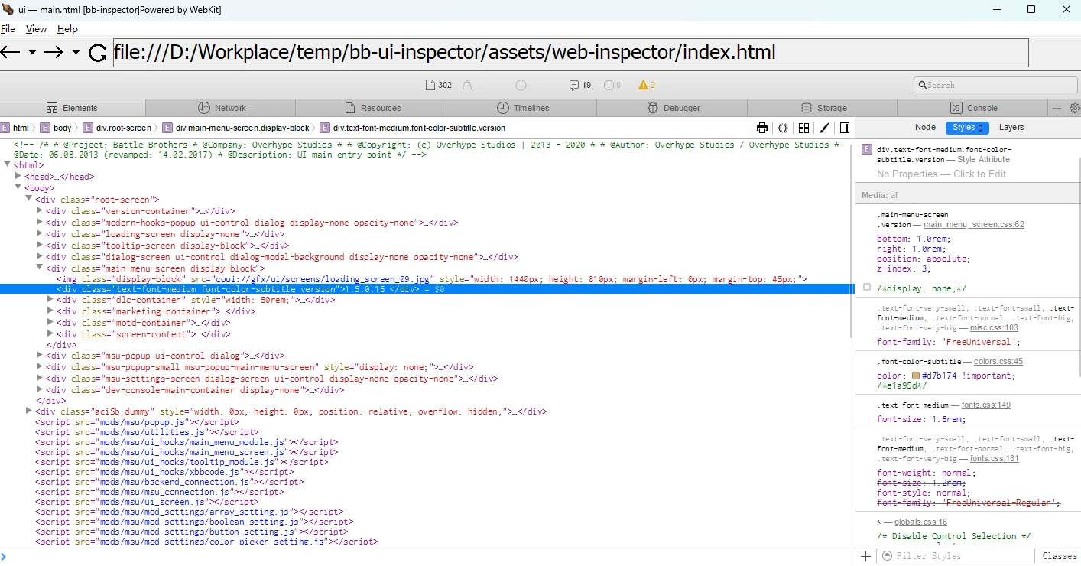This screenshot has height=566, width=1081.
Task: Click 'No Properties — Click to Edit'
Action: pos(941,174)
